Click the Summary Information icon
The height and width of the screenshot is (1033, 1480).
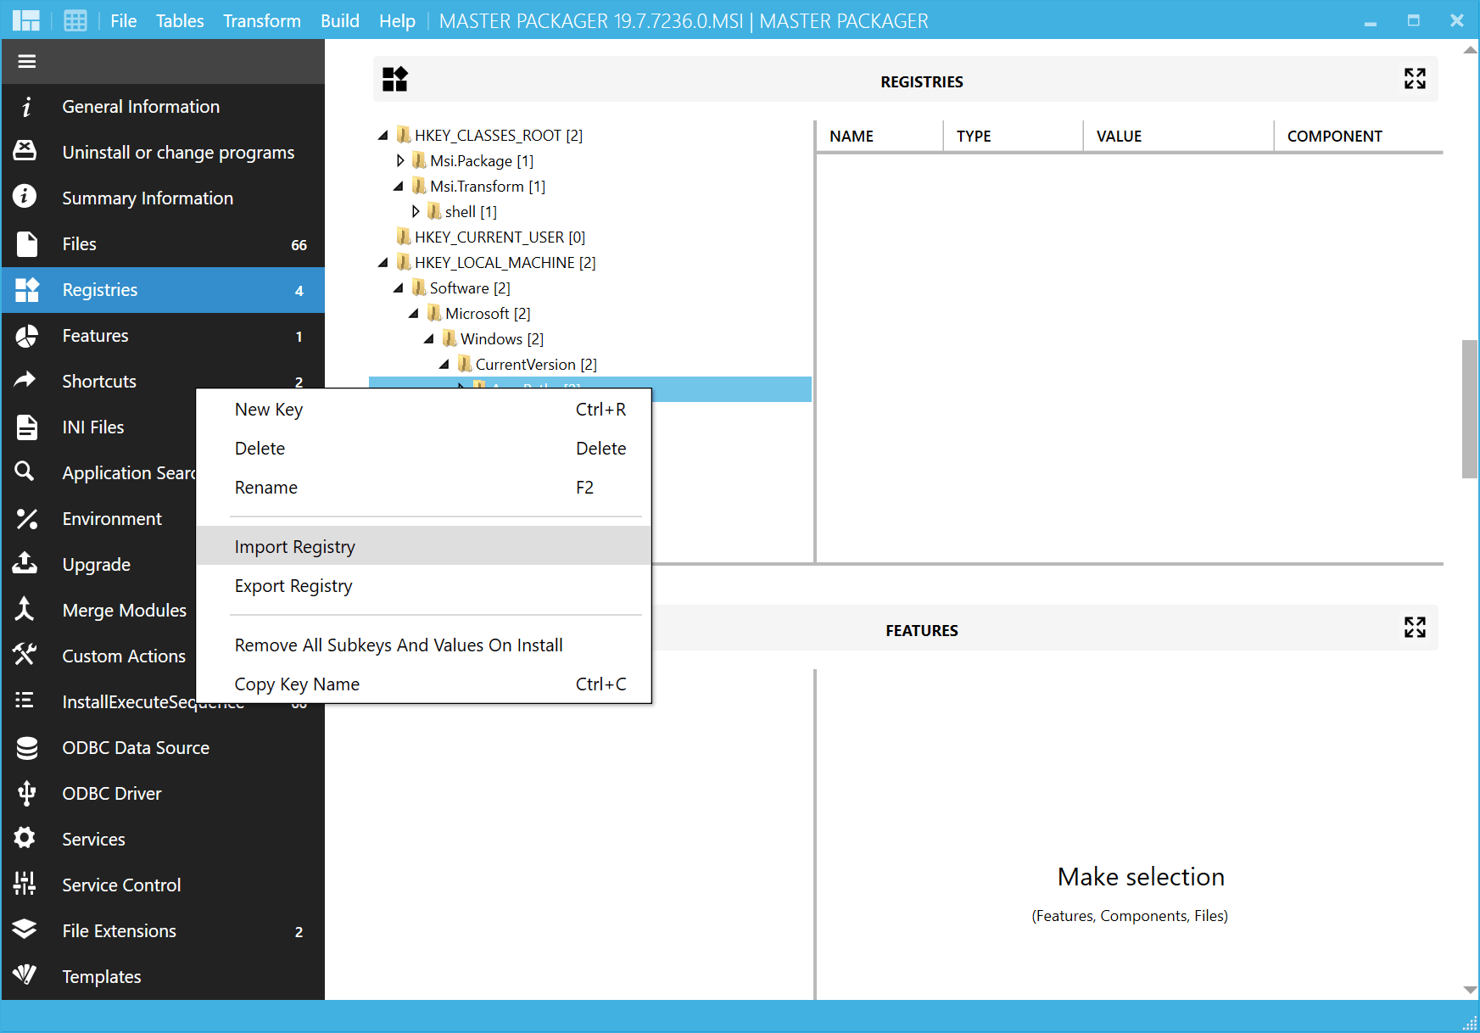[x=25, y=198]
